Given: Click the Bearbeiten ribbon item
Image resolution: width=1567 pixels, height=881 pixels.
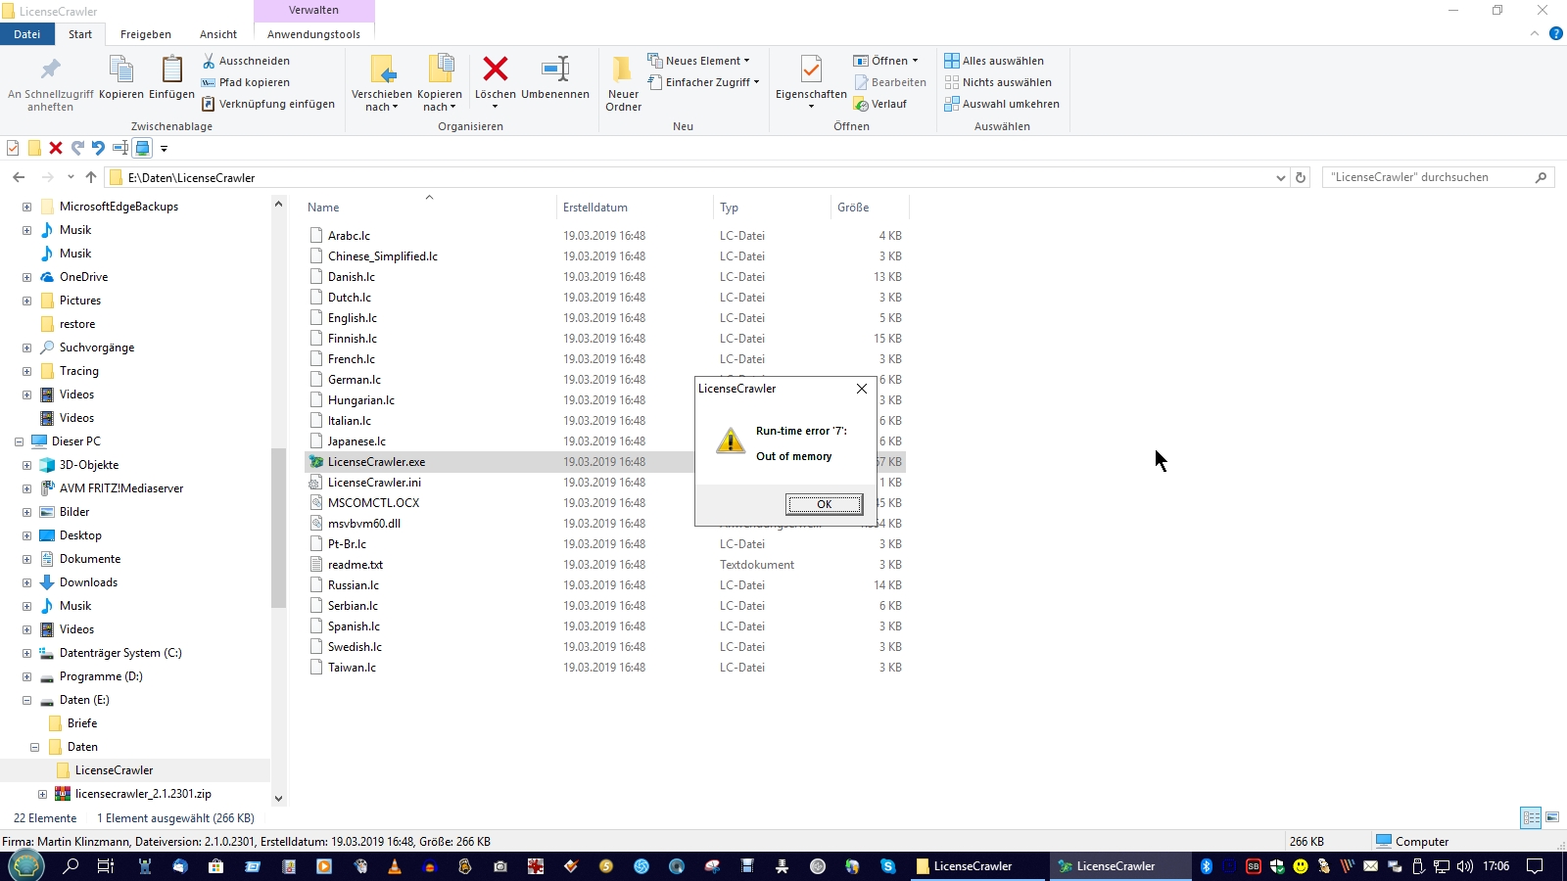Looking at the screenshot, I should pyautogui.click(x=890, y=82).
